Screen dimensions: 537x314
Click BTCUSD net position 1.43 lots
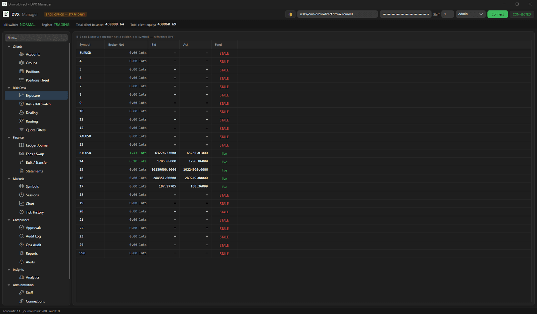pos(138,153)
